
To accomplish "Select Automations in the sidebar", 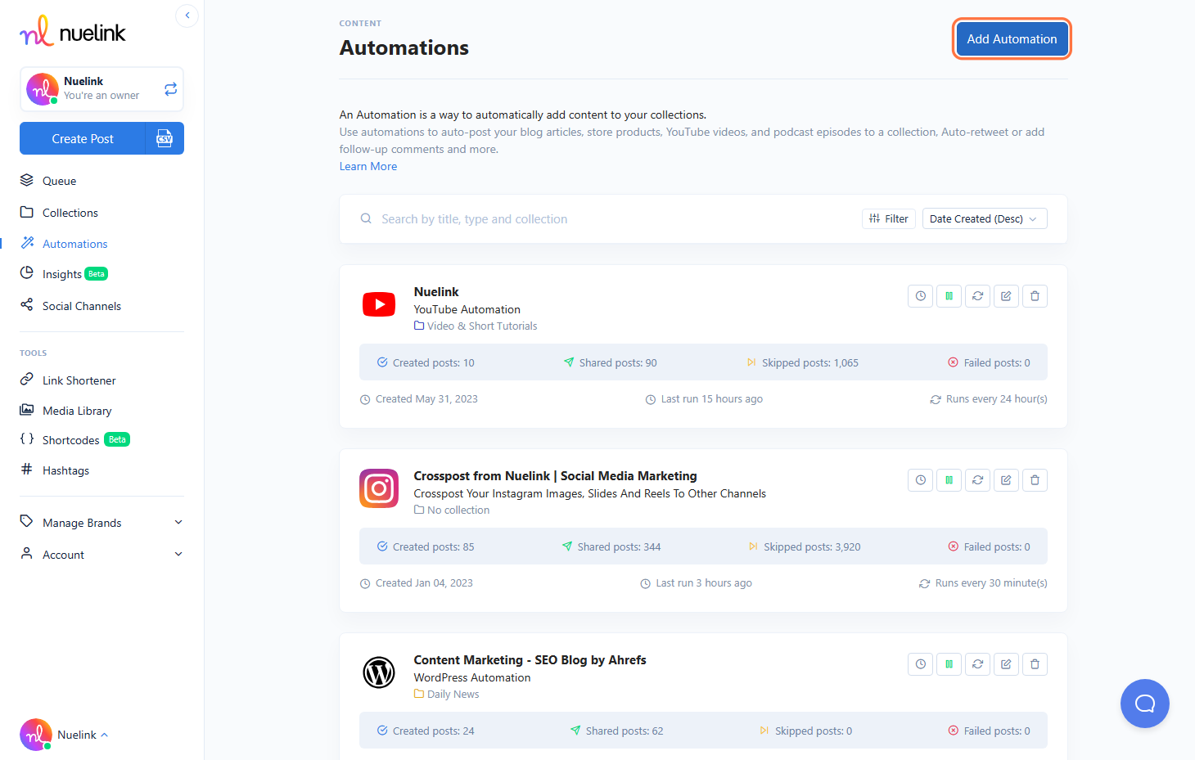I will [x=75, y=244].
